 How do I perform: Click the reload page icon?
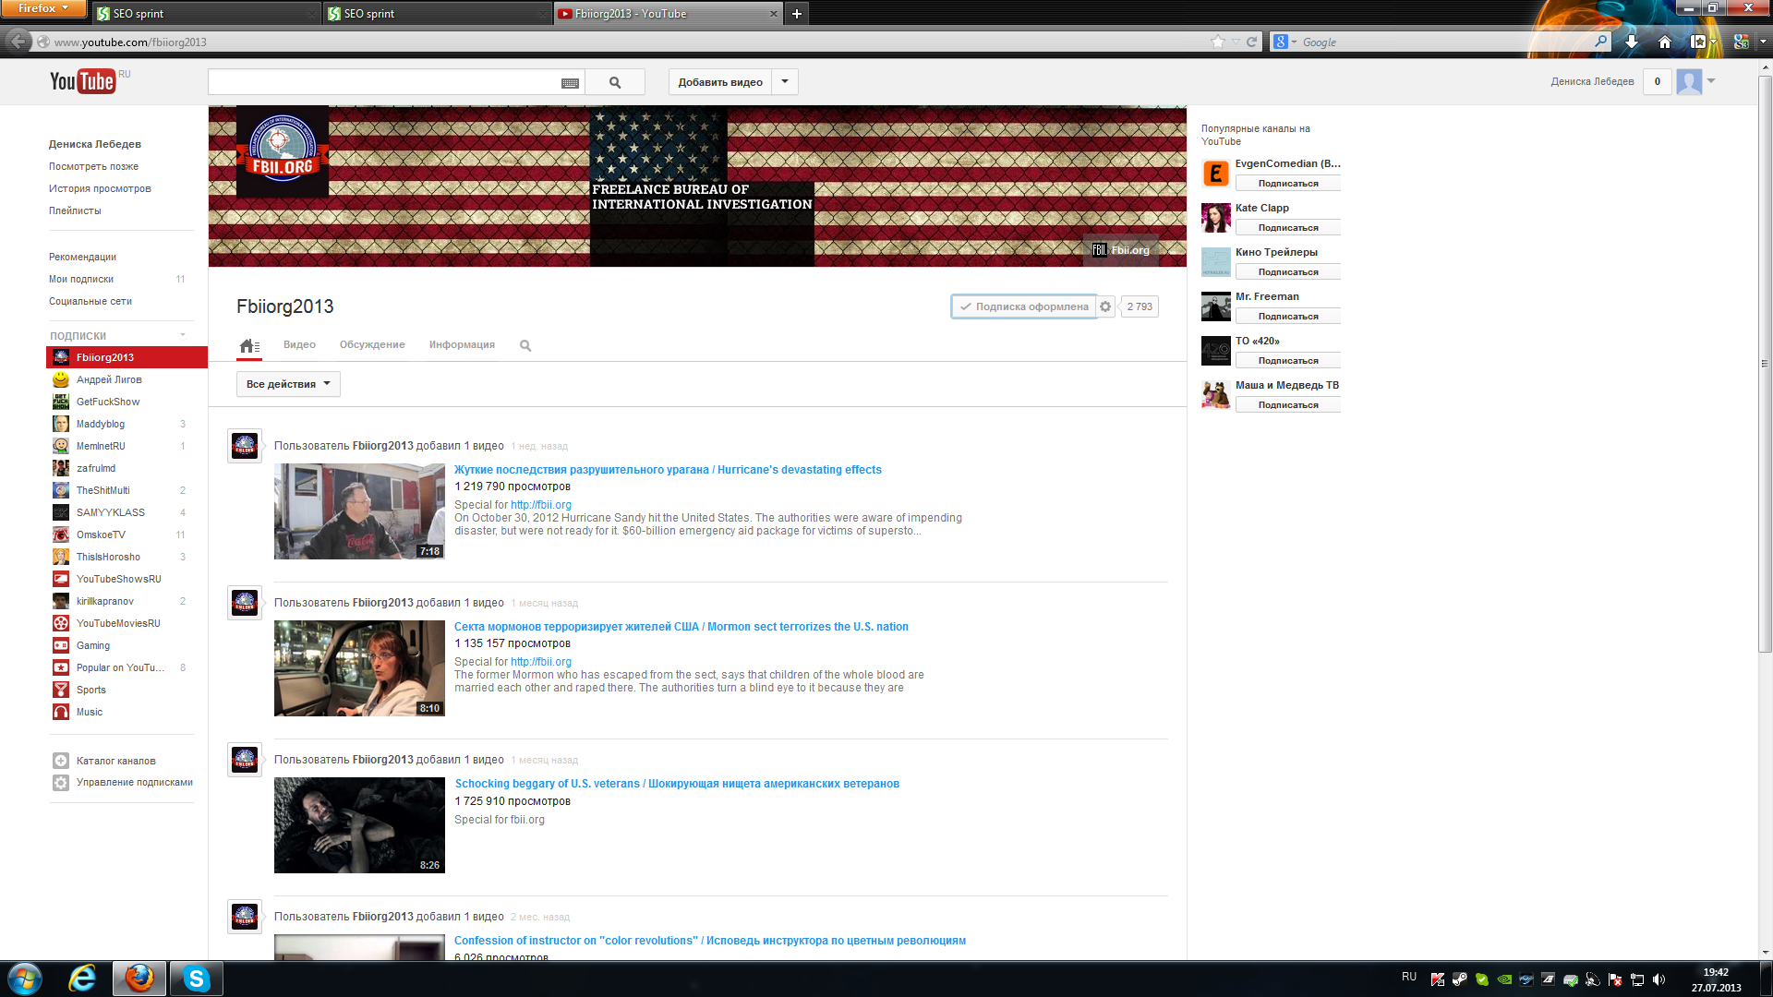(x=1251, y=42)
